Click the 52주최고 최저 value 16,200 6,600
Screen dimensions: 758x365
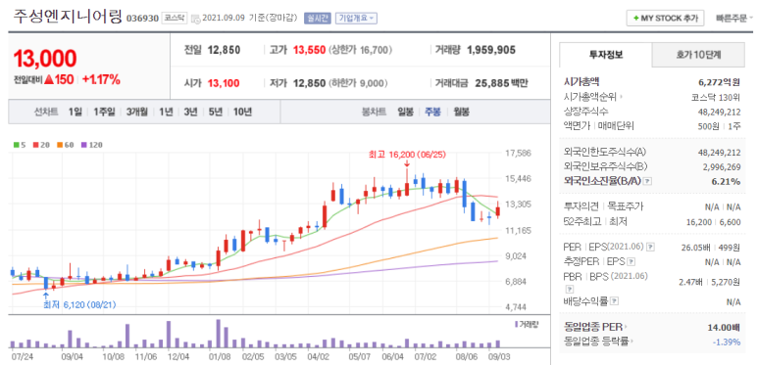(x=713, y=222)
